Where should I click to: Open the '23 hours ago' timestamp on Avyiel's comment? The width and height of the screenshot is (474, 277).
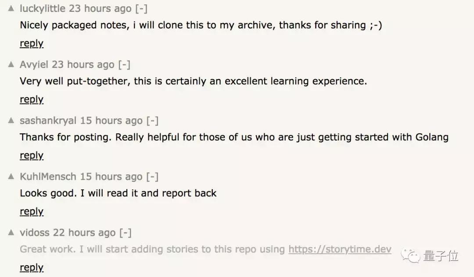[x=83, y=65]
